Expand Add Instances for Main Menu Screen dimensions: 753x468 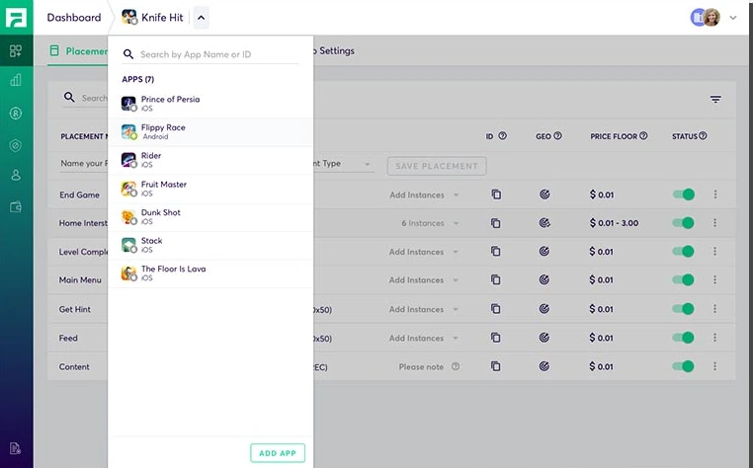coord(424,279)
